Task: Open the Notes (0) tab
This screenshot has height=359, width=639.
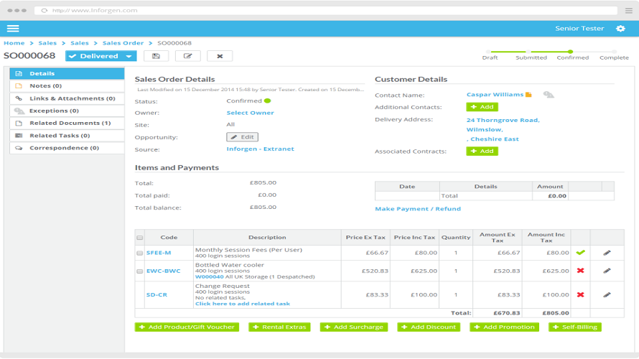Action: click(x=67, y=86)
